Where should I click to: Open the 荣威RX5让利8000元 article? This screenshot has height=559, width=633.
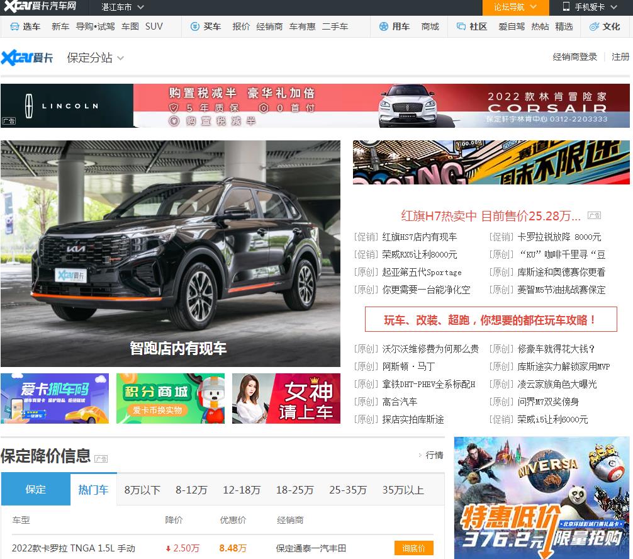(x=420, y=254)
